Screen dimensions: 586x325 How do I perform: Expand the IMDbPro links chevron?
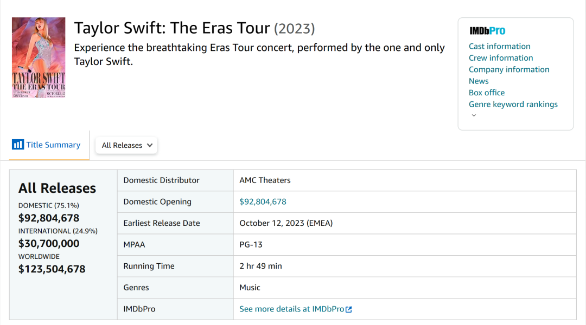[x=474, y=115]
